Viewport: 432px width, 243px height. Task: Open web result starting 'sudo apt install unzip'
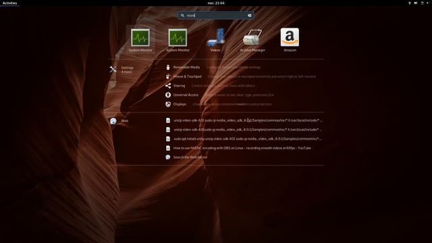(244, 139)
